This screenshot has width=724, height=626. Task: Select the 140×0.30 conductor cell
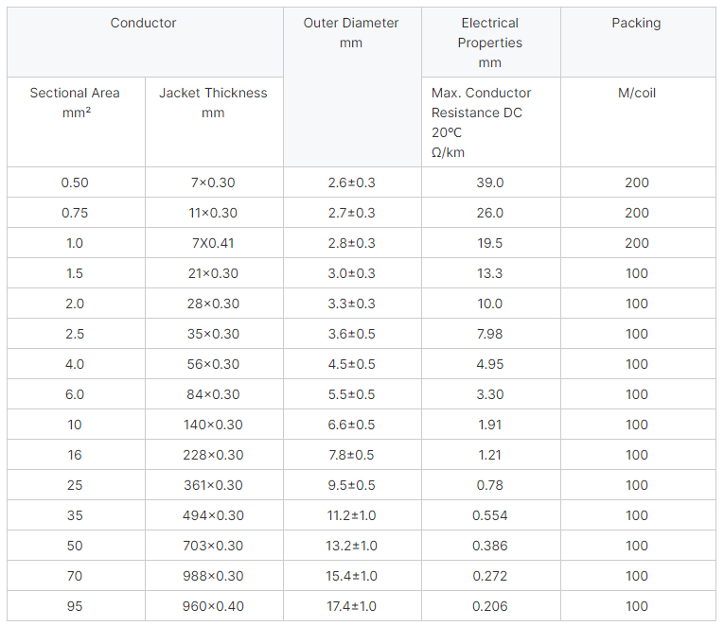tap(213, 425)
